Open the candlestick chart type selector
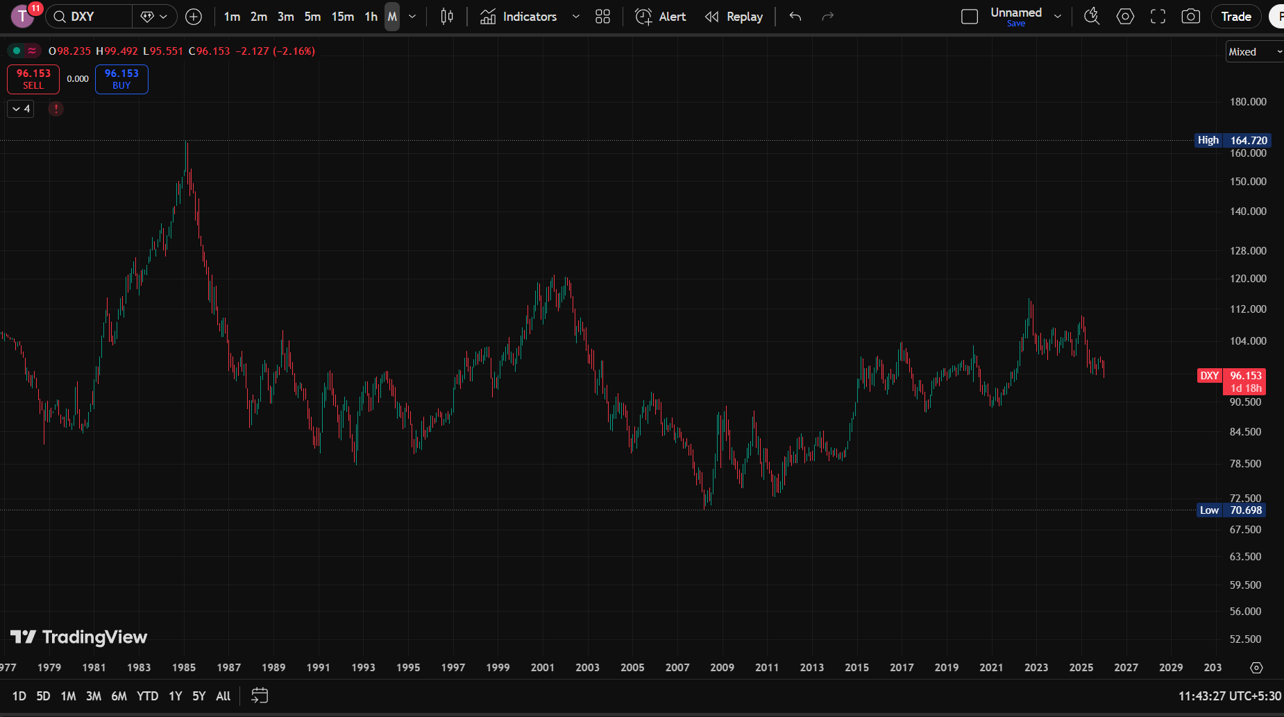1284x717 pixels. pos(447,17)
